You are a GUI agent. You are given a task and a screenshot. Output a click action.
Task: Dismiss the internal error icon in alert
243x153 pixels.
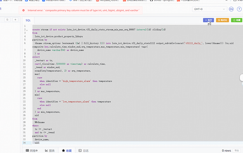(23, 11)
